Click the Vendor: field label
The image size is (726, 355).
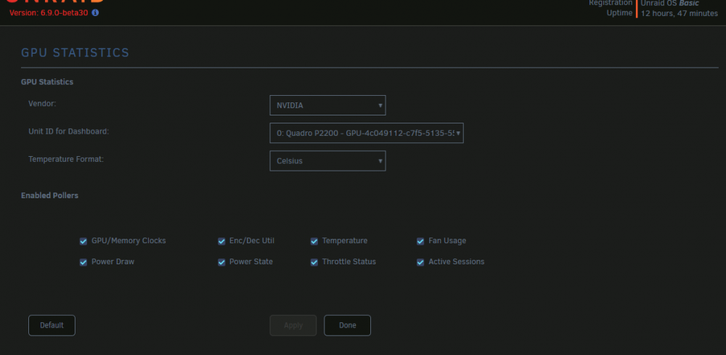[42, 103]
